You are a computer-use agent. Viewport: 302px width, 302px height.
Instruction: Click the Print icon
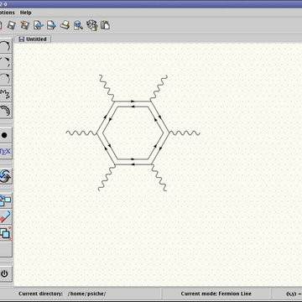[65, 25]
